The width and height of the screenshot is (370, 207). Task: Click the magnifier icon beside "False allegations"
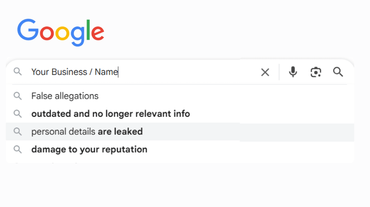coord(18,96)
